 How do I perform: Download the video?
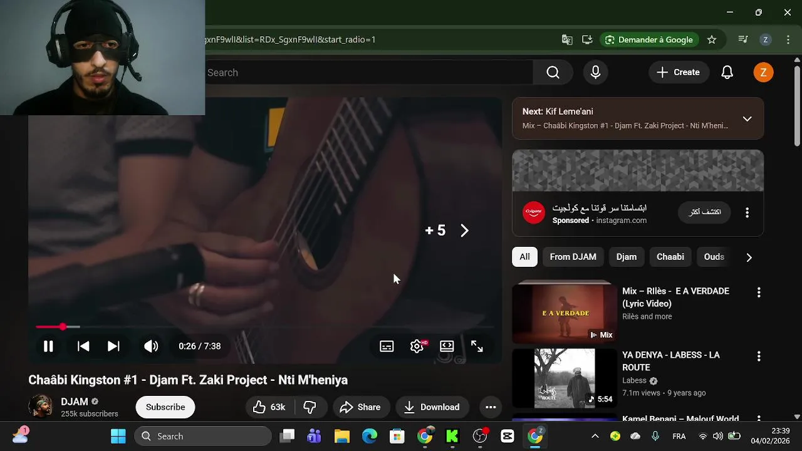432,407
